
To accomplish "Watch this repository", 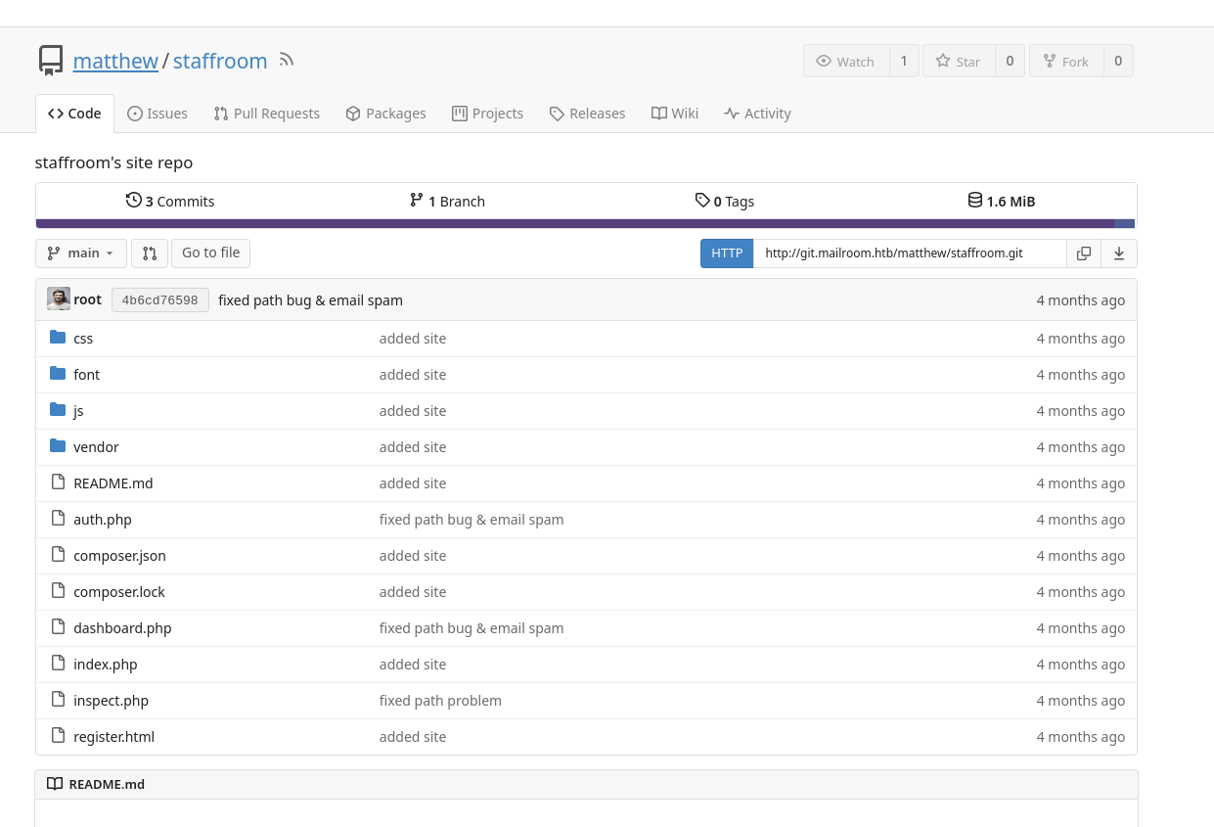I will click(846, 61).
